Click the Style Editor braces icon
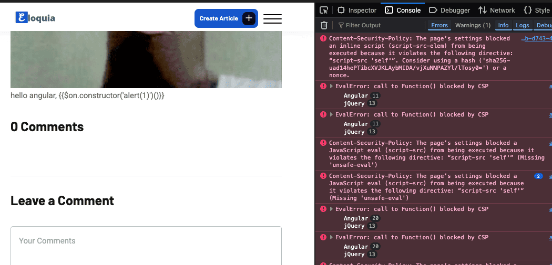Screen dimensions: 552x265 point(527,10)
